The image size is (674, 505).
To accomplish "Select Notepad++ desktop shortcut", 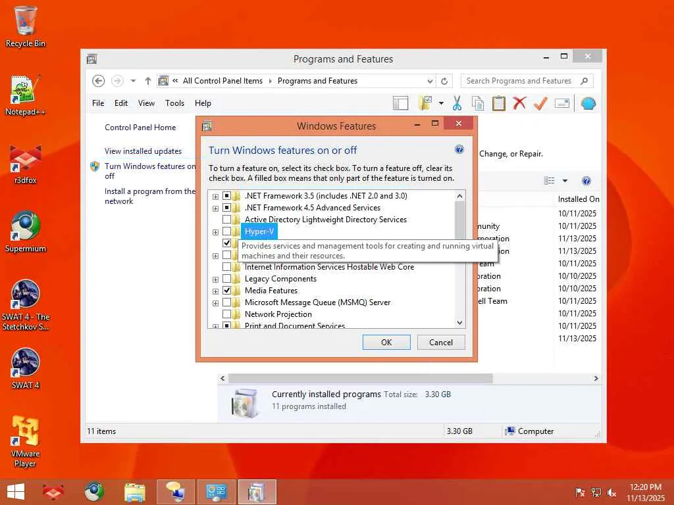I will pyautogui.click(x=26, y=95).
